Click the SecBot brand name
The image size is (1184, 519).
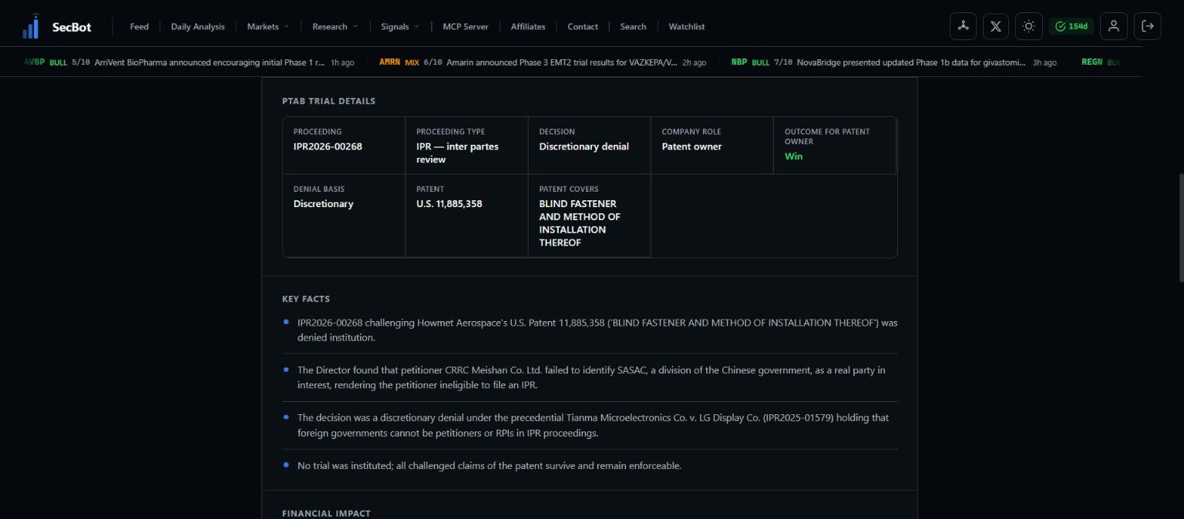coord(72,27)
